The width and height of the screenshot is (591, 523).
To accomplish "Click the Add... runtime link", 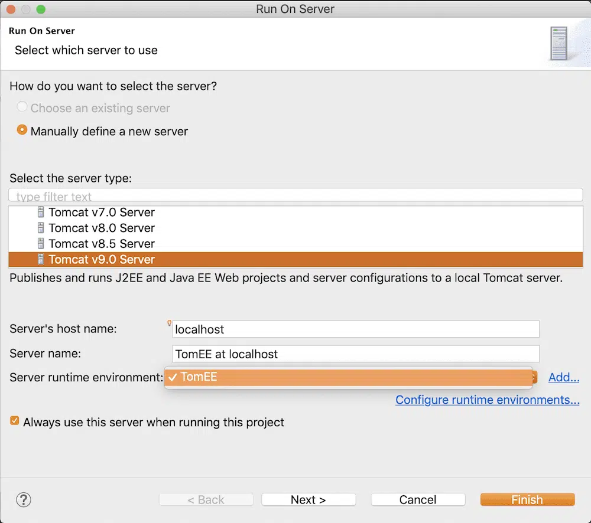I will click(x=563, y=377).
